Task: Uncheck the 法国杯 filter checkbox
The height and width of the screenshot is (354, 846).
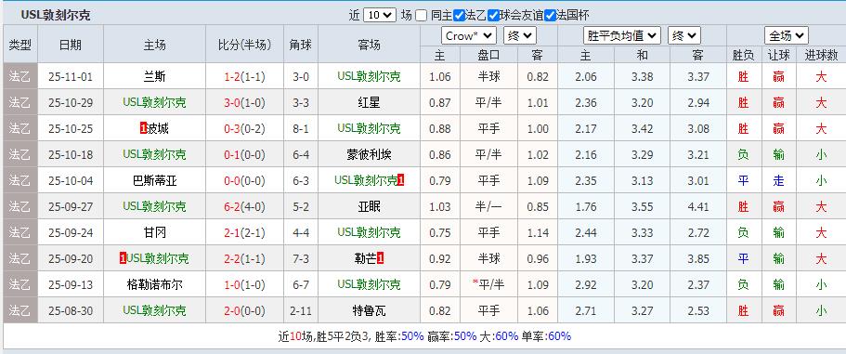Action: 550,15
